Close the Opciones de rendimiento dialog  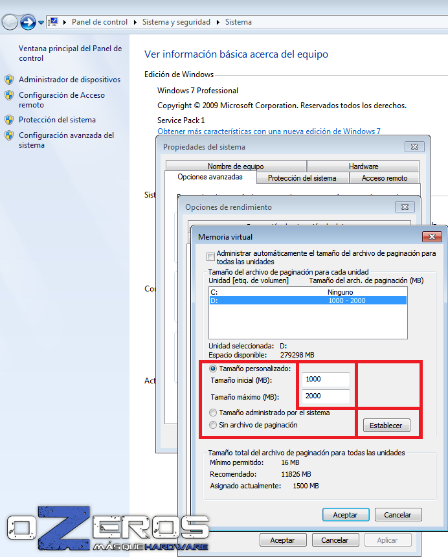[405, 207]
